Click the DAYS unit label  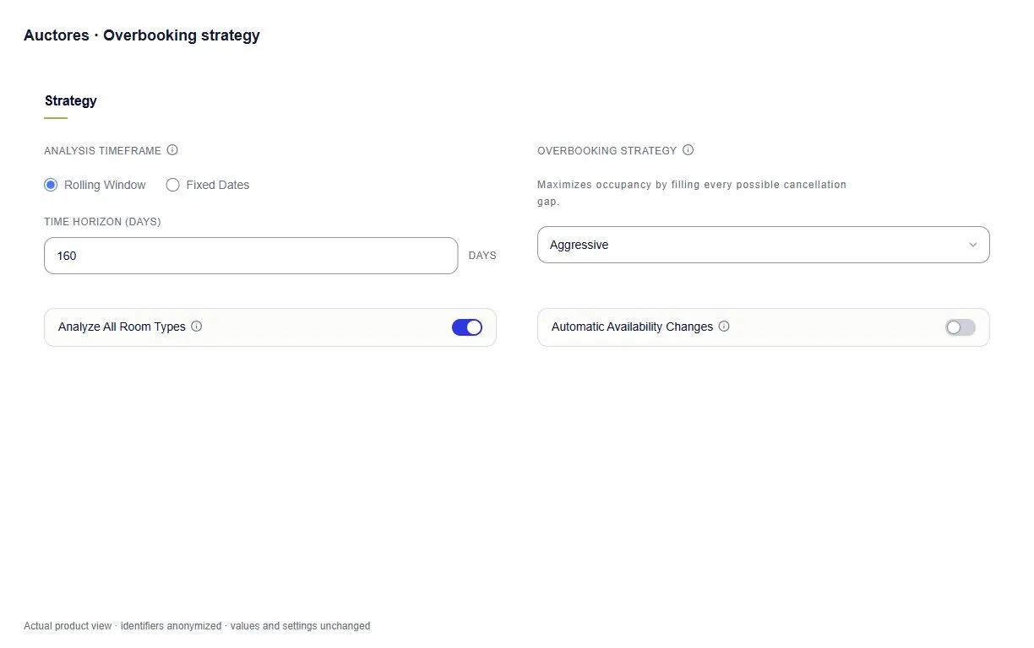[x=482, y=256]
